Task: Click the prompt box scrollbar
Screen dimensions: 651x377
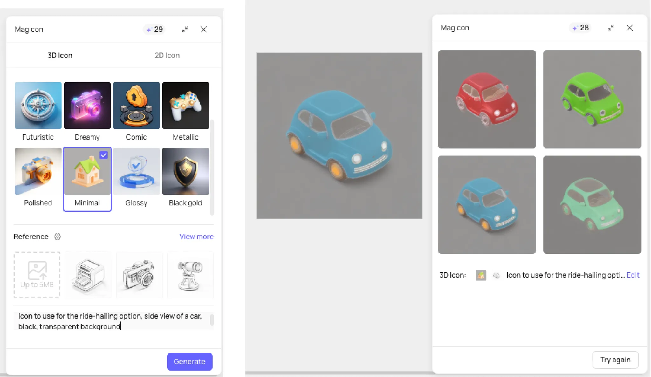Action: coord(212,320)
